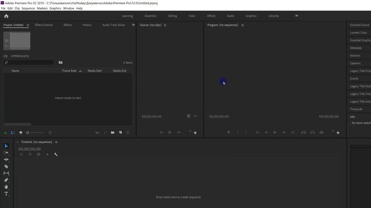Expand the workspaces overflow chevron
Screen dimensions: 371x208
click(296, 16)
